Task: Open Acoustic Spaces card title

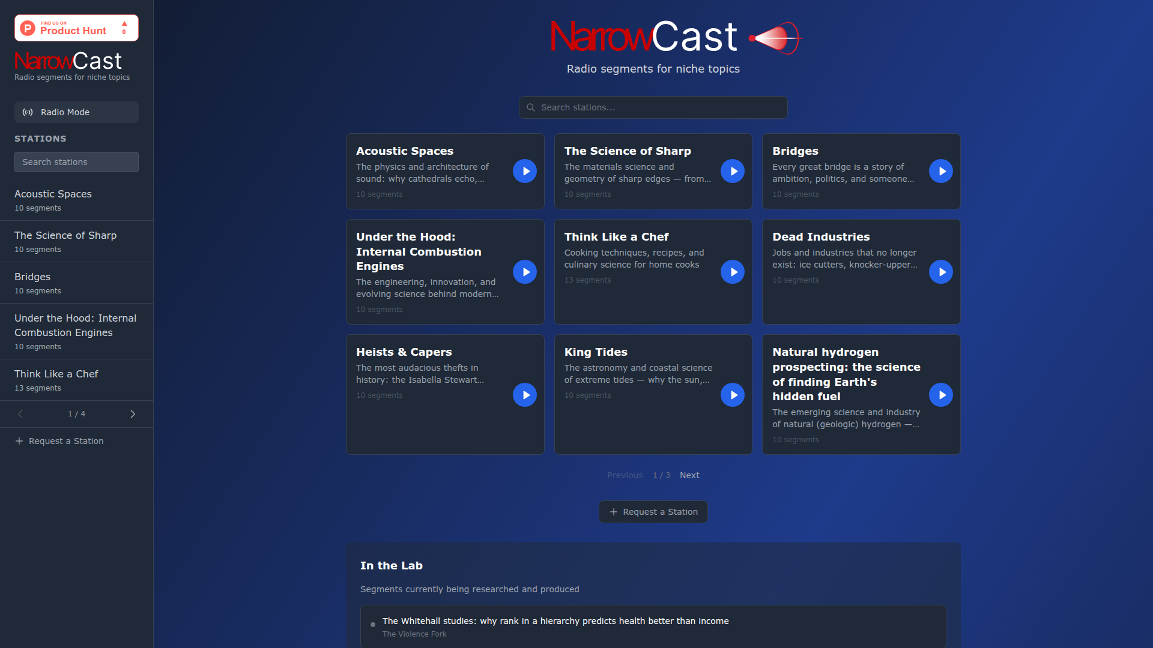Action: (x=405, y=151)
